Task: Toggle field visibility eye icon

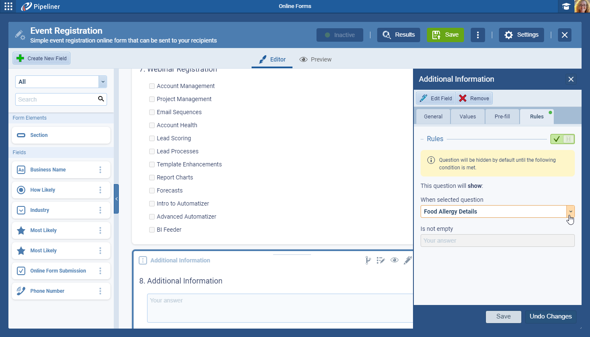Action: (394, 260)
